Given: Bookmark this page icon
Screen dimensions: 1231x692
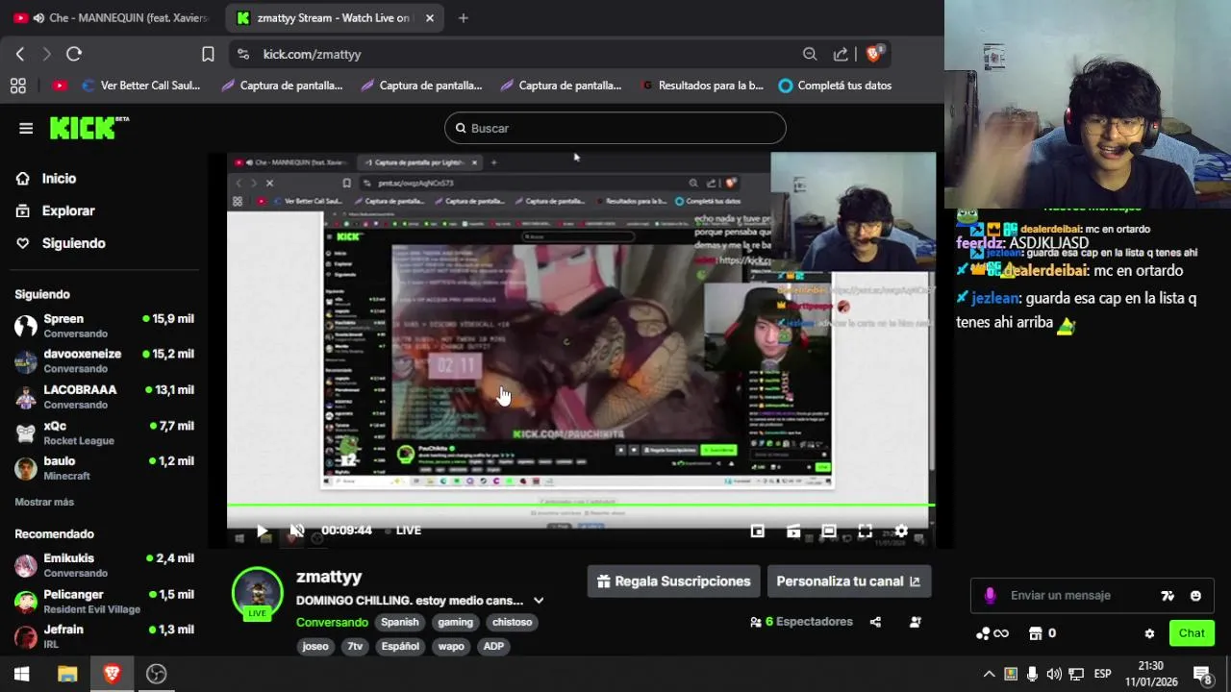Looking at the screenshot, I should click(208, 54).
